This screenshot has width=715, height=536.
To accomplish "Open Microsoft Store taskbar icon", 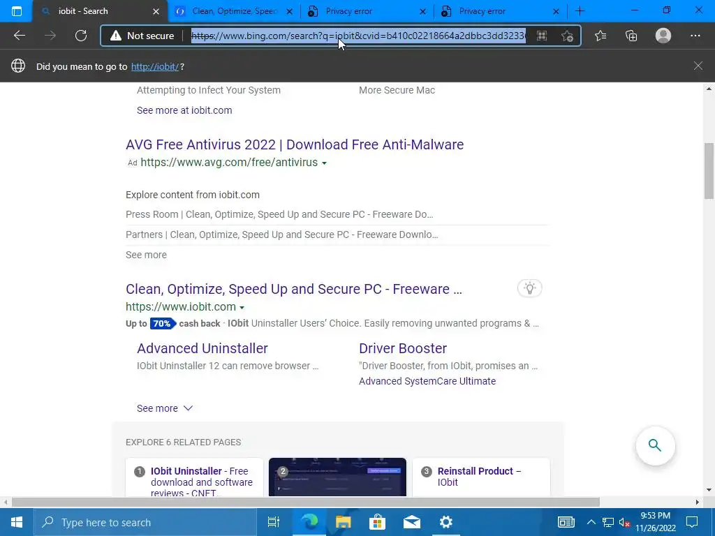I will coord(377,522).
